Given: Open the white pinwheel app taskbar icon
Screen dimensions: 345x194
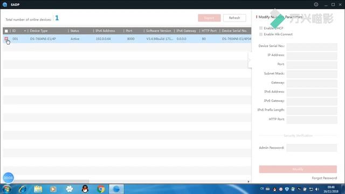Looking at the screenshot, I should [x=70, y=189].
